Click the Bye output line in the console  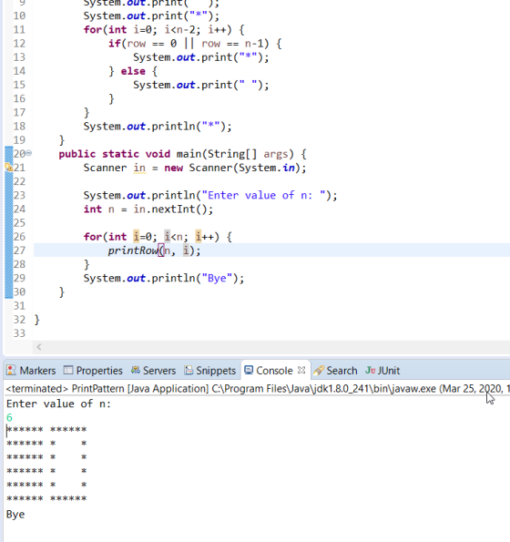15,515
